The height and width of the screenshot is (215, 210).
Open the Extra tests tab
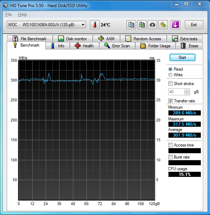tap(185, 39)
